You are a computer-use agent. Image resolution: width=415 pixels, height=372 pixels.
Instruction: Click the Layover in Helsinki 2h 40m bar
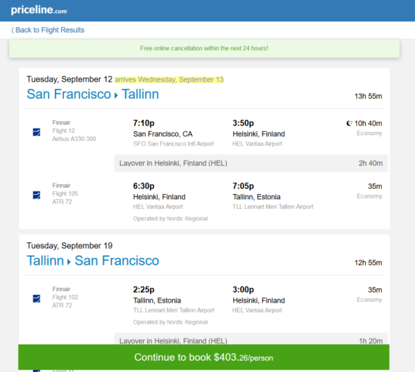[x=251, y=163]
